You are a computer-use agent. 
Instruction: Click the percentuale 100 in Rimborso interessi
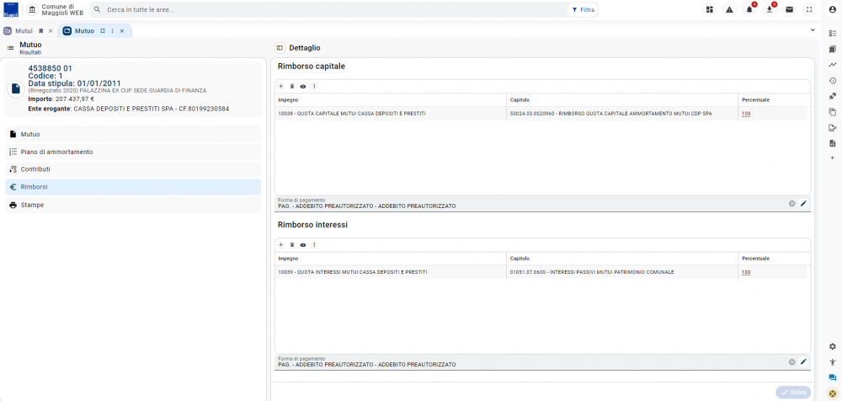click(x=746, y=272)
